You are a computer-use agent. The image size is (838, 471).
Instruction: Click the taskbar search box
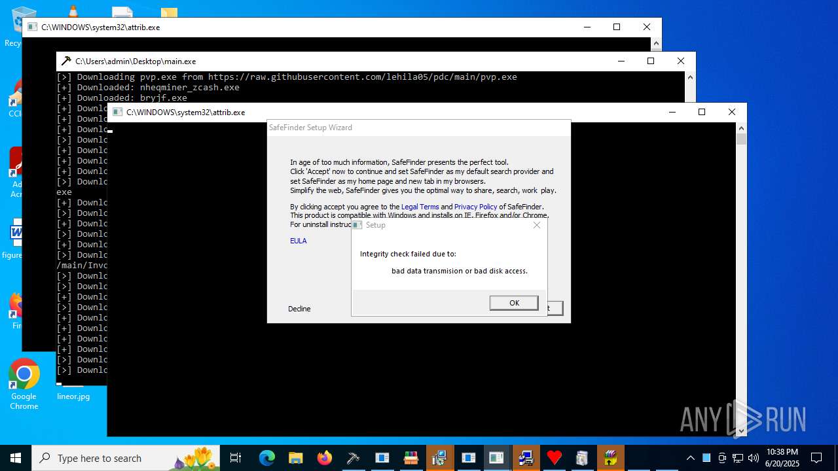(x=126, y=458)
